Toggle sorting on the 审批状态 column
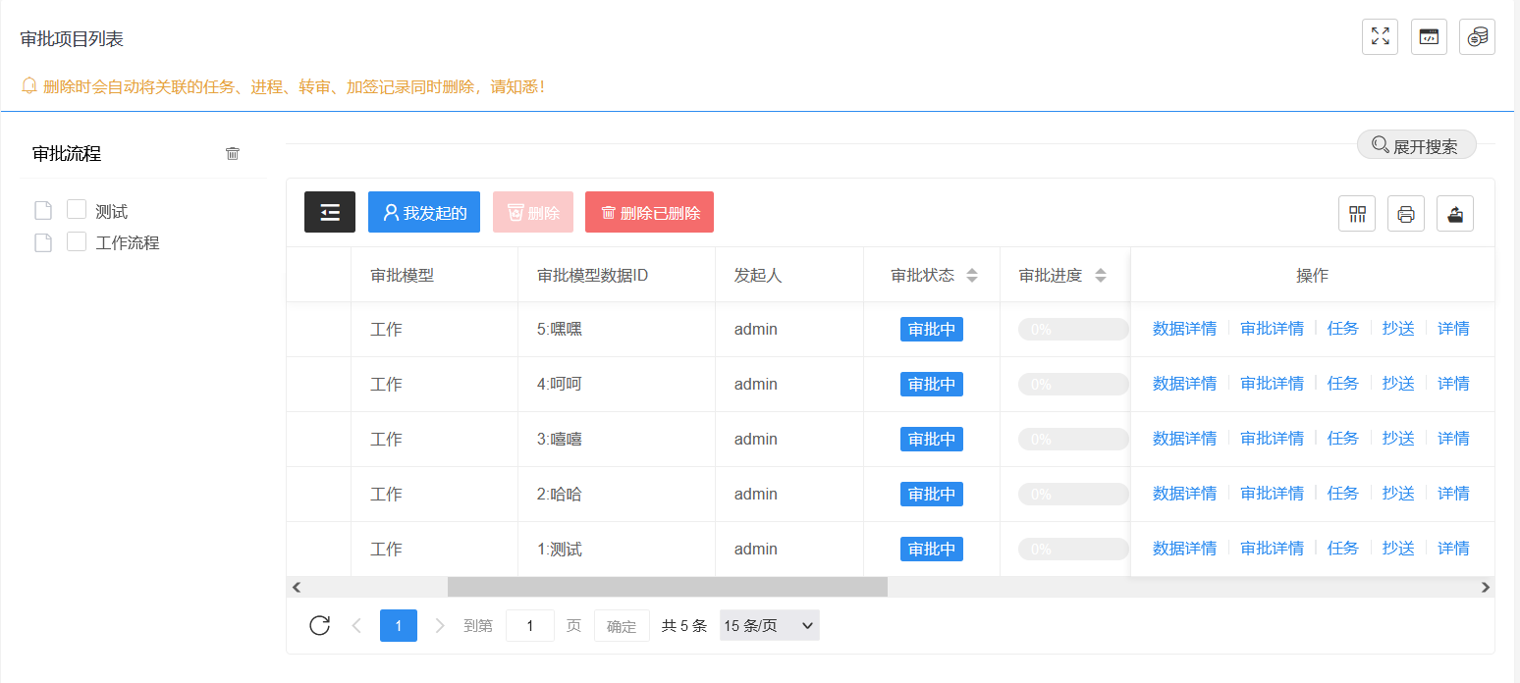This screenshot has height=683, width=1520. click(971, 275)
